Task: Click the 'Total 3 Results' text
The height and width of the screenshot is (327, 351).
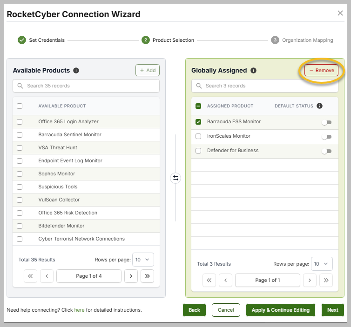Action: pos(214,264)
